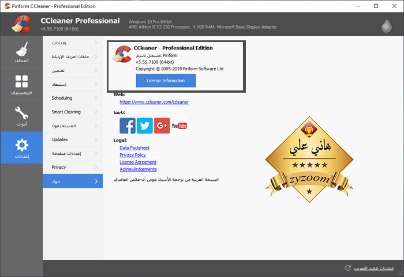Click chevron next to Scheduling
The height and width of the screenshot is (277, 404).
96,98
